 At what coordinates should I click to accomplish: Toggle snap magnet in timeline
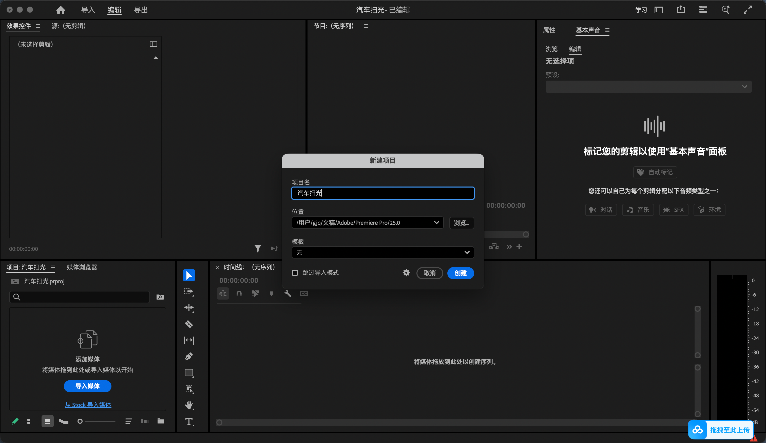[x=239, y=293]
